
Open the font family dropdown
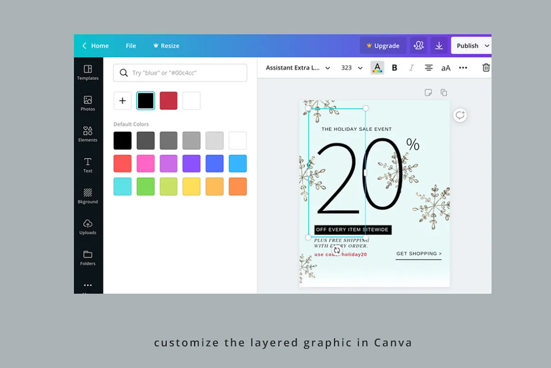(x=298, y=68)
